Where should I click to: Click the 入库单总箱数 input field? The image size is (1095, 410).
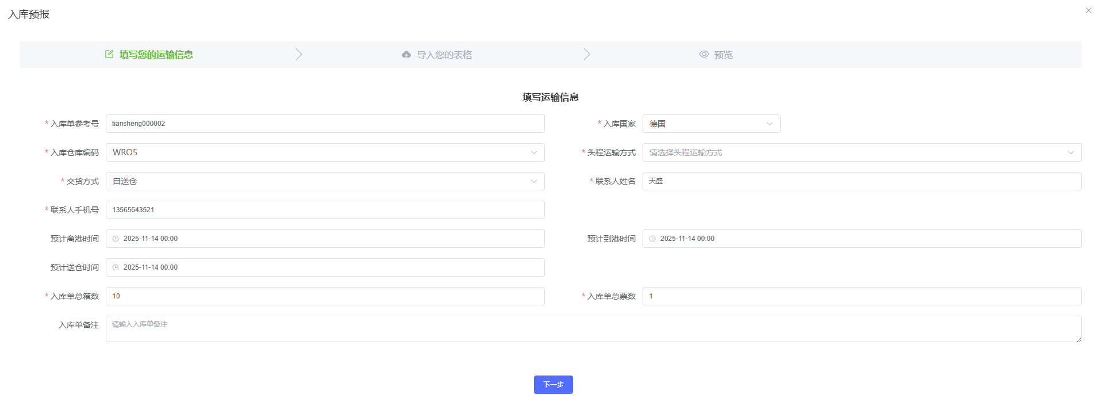[x=325, y=296]
